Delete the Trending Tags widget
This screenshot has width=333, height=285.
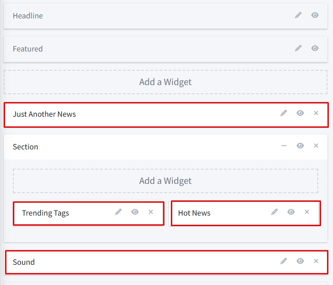pos(151,212)
